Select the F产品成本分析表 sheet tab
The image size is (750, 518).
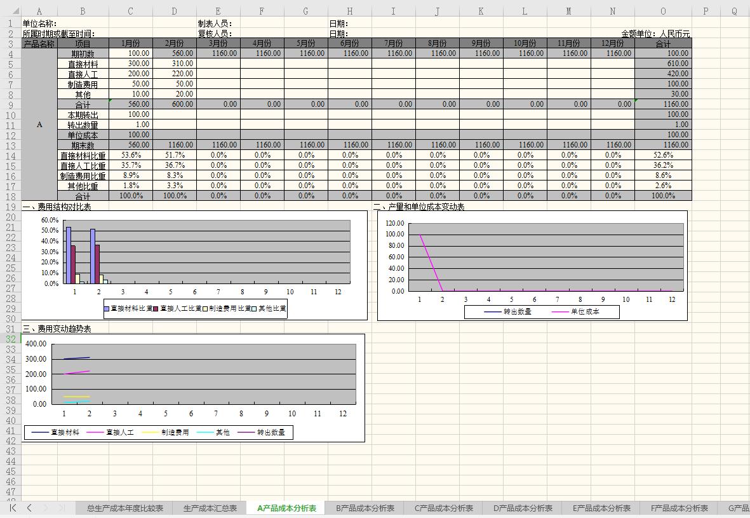679,508
